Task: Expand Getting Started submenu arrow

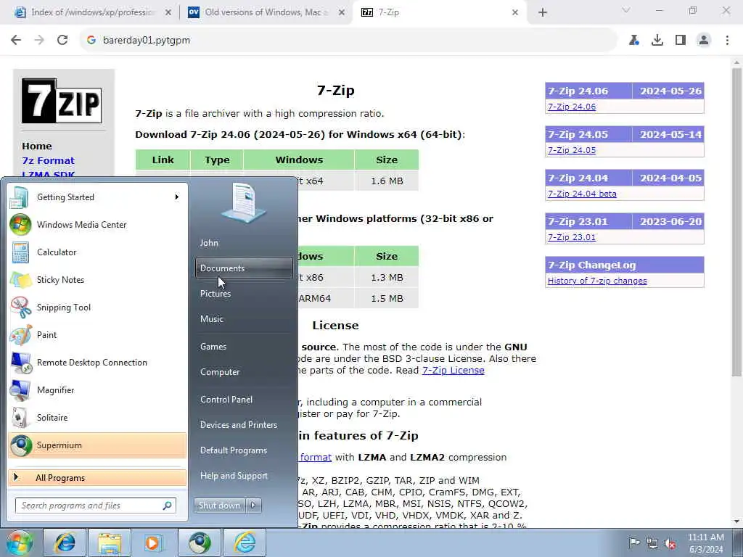Action: (x=177, y=197)
